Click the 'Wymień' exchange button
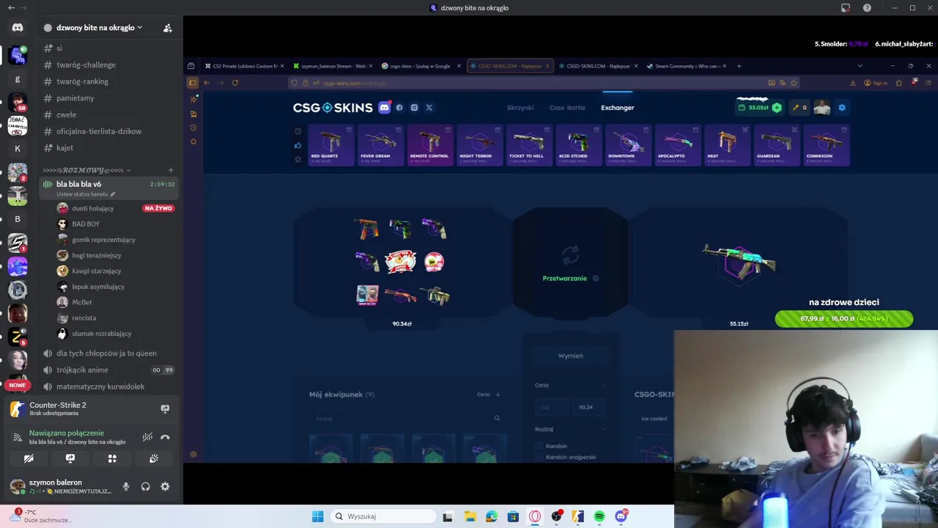Image resolution: width=938 pixels, height=528 pixels. (570, 356)
